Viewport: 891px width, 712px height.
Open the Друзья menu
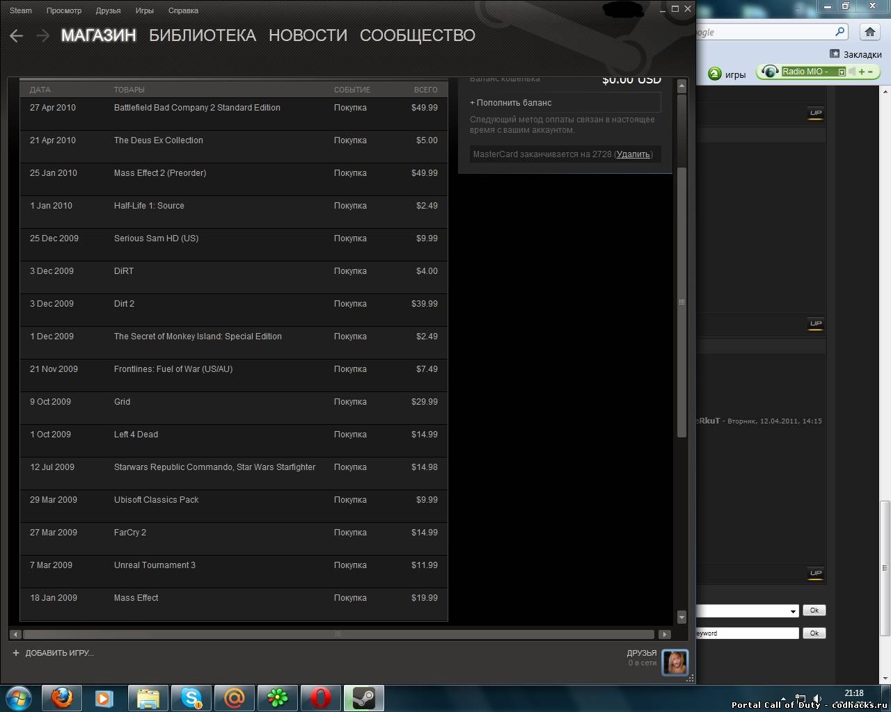click(x=108, y=10)
